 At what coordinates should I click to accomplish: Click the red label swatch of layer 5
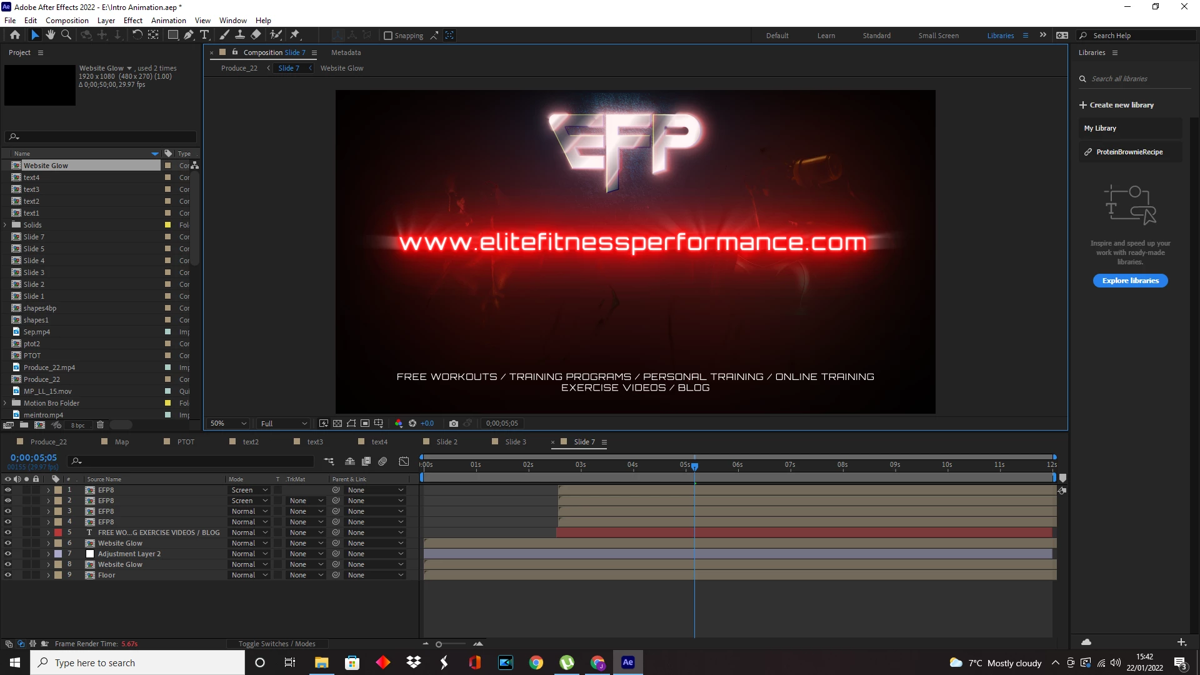[58, 532]
